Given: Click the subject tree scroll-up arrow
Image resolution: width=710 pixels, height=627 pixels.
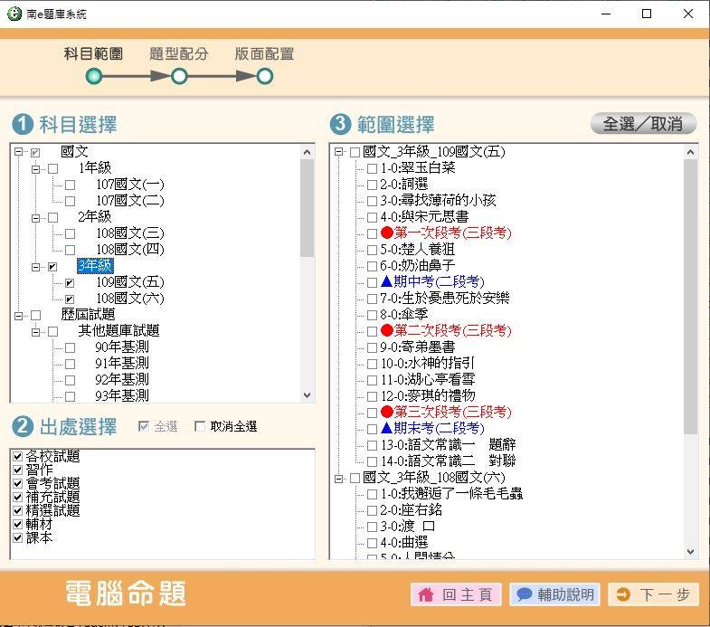Looking at the screenshot, I should click(x=307, y=152).
